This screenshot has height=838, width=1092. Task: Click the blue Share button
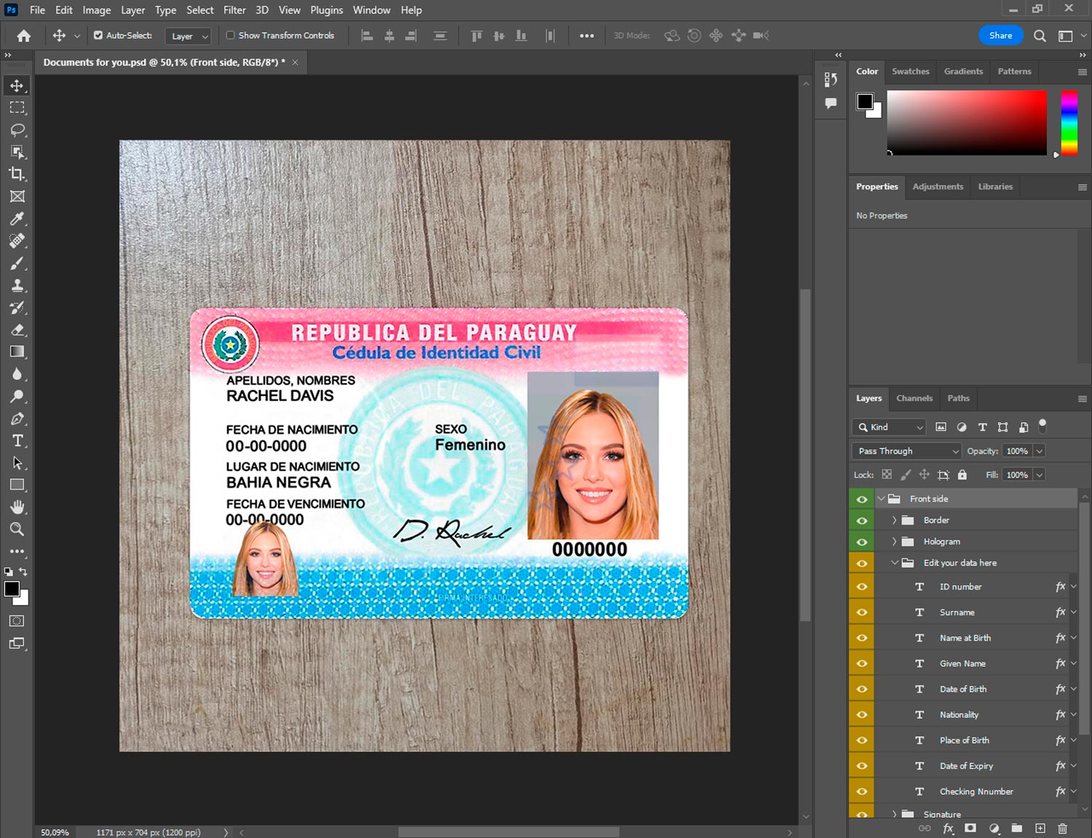[1000, 35]
